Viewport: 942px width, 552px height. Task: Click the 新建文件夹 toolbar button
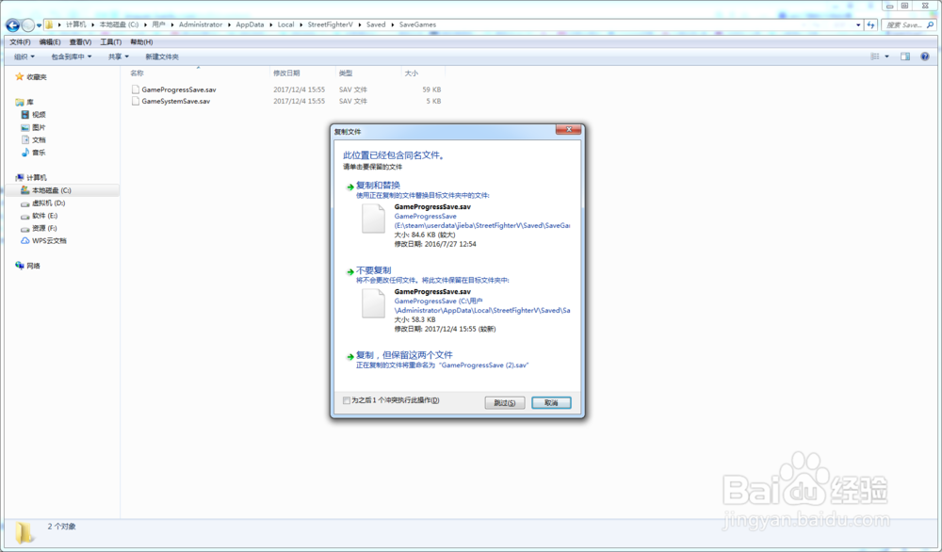162,57
